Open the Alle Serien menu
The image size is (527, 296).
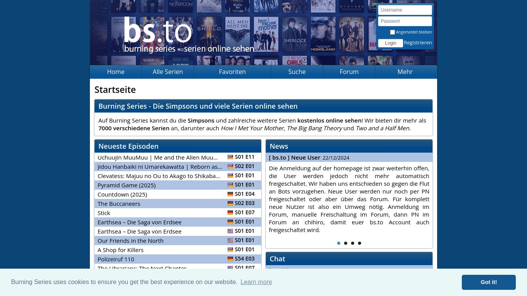pos(168,72)
